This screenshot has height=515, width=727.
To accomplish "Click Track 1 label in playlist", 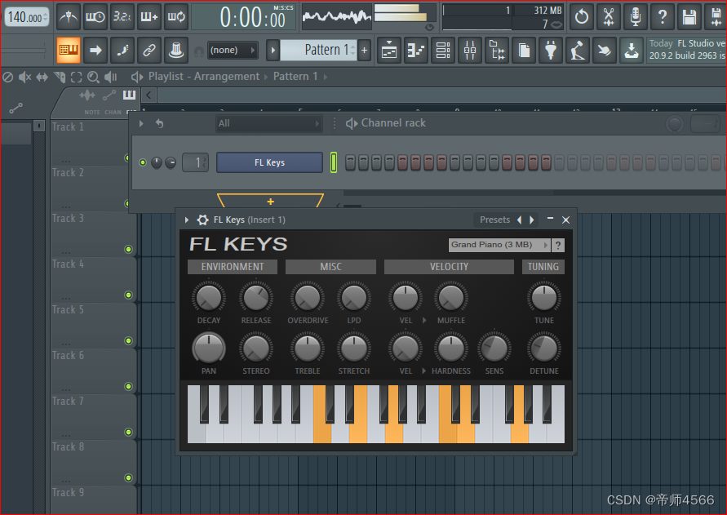I will coord(68,127).
